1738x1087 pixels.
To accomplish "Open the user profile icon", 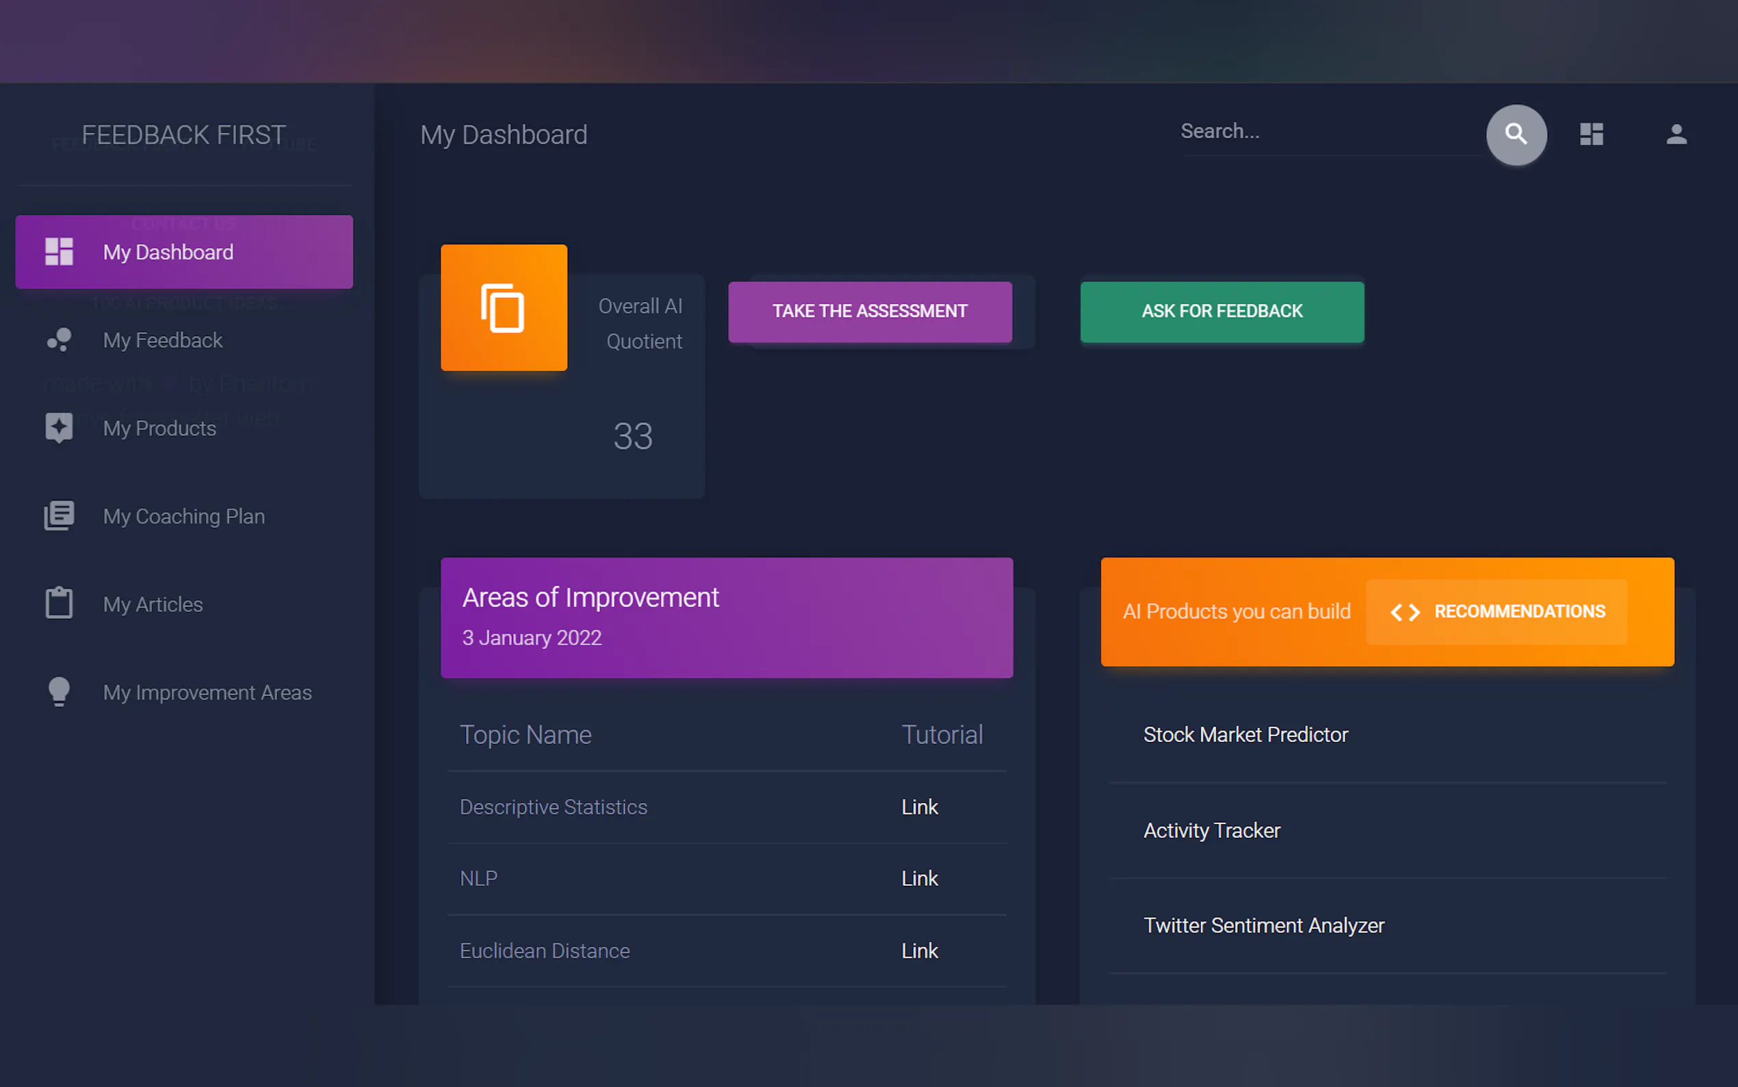I will (x=1676, y=134).
